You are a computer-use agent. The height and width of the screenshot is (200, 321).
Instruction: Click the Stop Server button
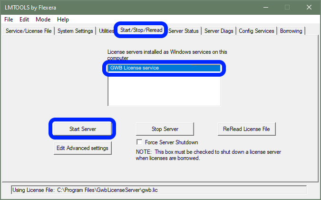(x=165, y=129)
